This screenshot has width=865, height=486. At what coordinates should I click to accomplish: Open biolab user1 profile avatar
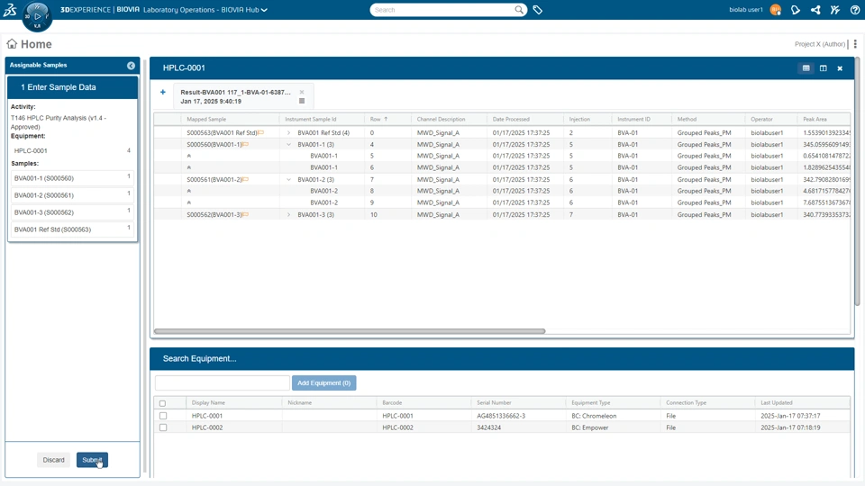pos(775,10)
